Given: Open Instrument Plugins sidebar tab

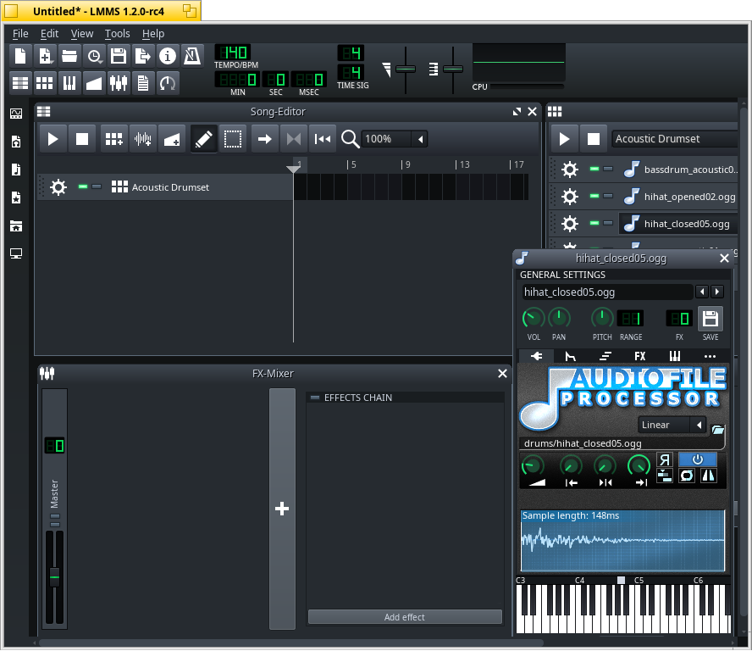Looking at the screenshot, I should [x=16, y=114].
